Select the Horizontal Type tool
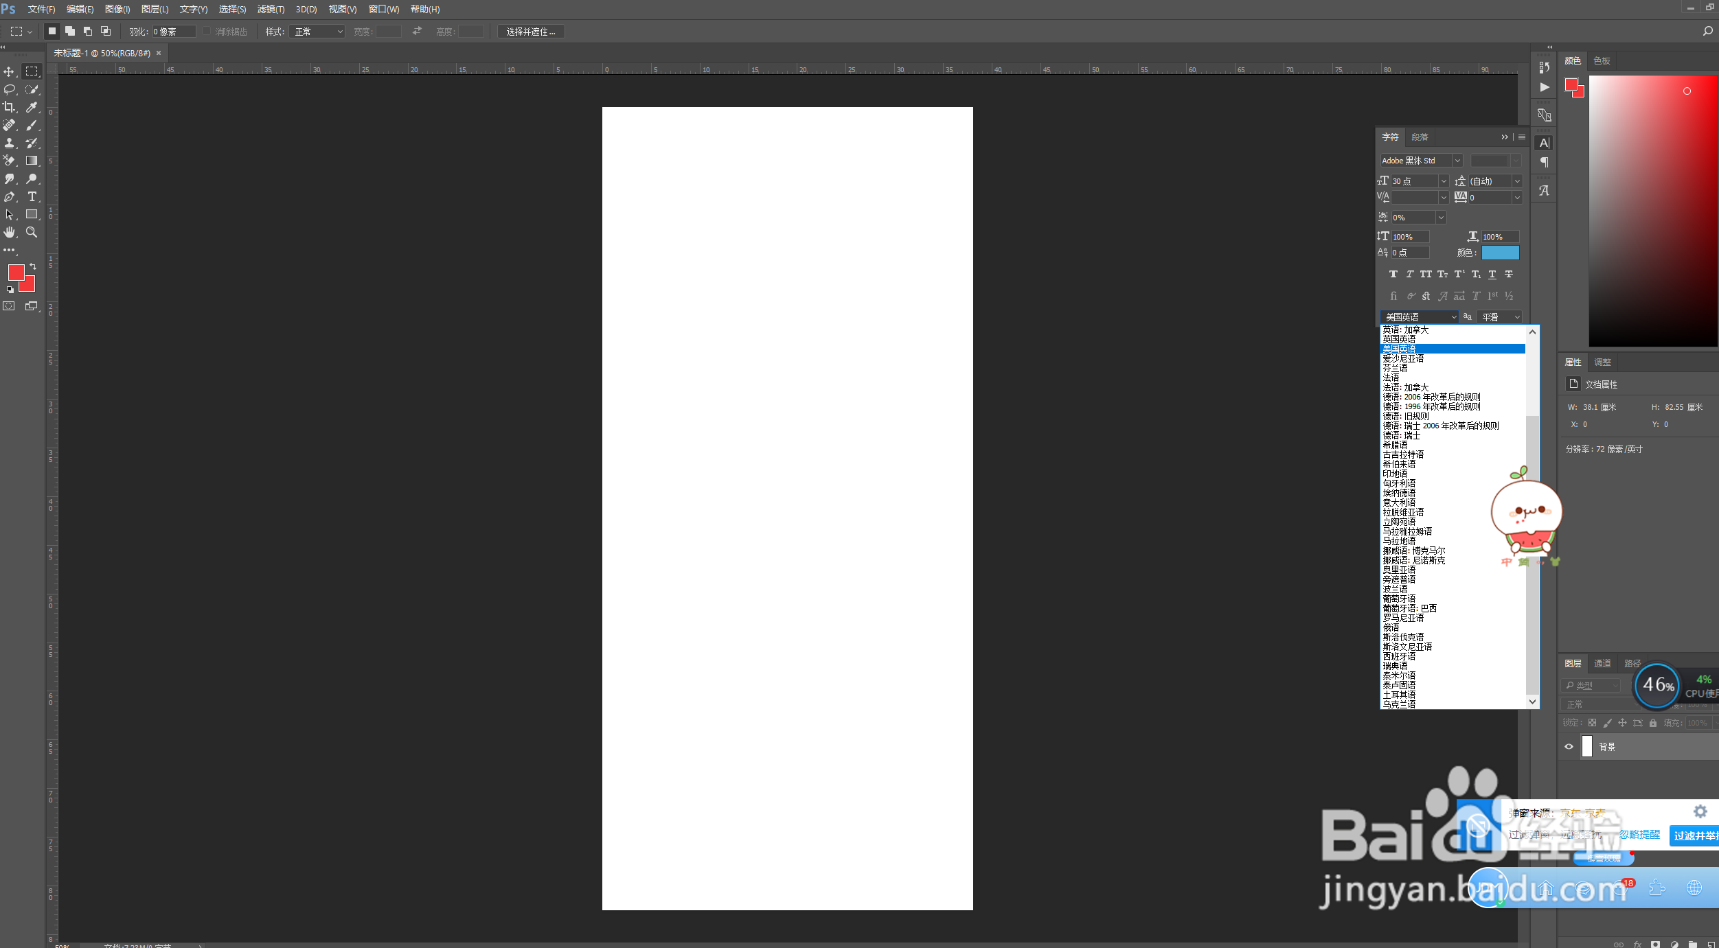The height and width of the screenshot is (948, 1719). click(x=32, y=196)
